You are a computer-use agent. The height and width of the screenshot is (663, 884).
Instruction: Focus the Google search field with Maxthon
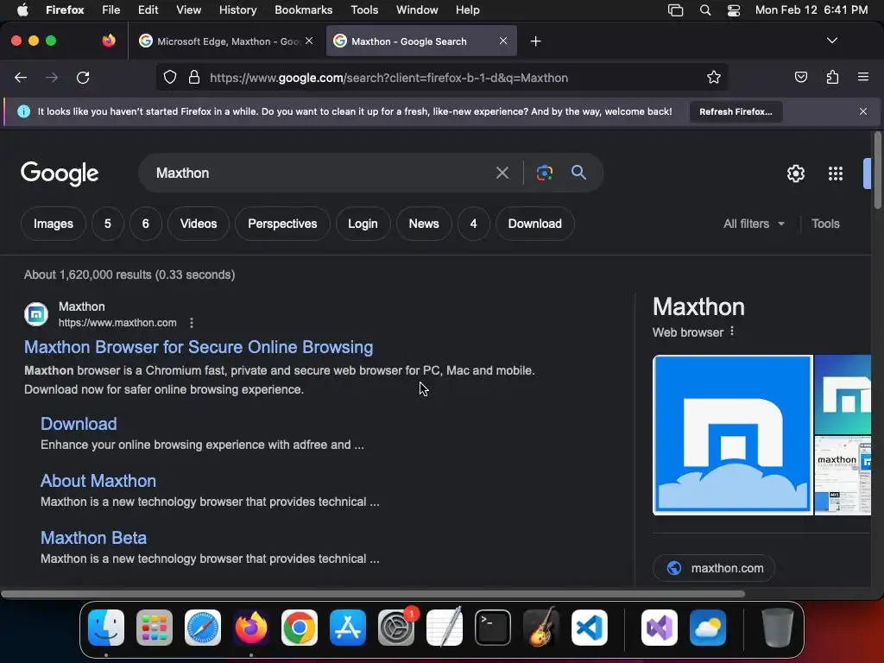(321, 173)
